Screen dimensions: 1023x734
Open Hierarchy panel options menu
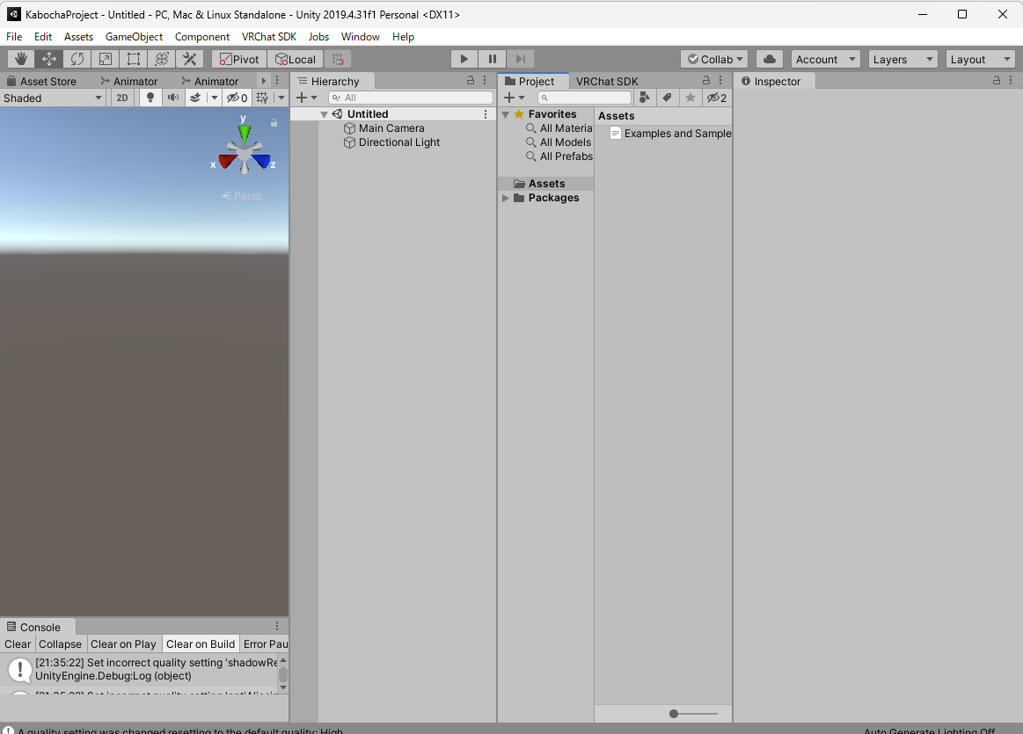(x=485, y=80)
